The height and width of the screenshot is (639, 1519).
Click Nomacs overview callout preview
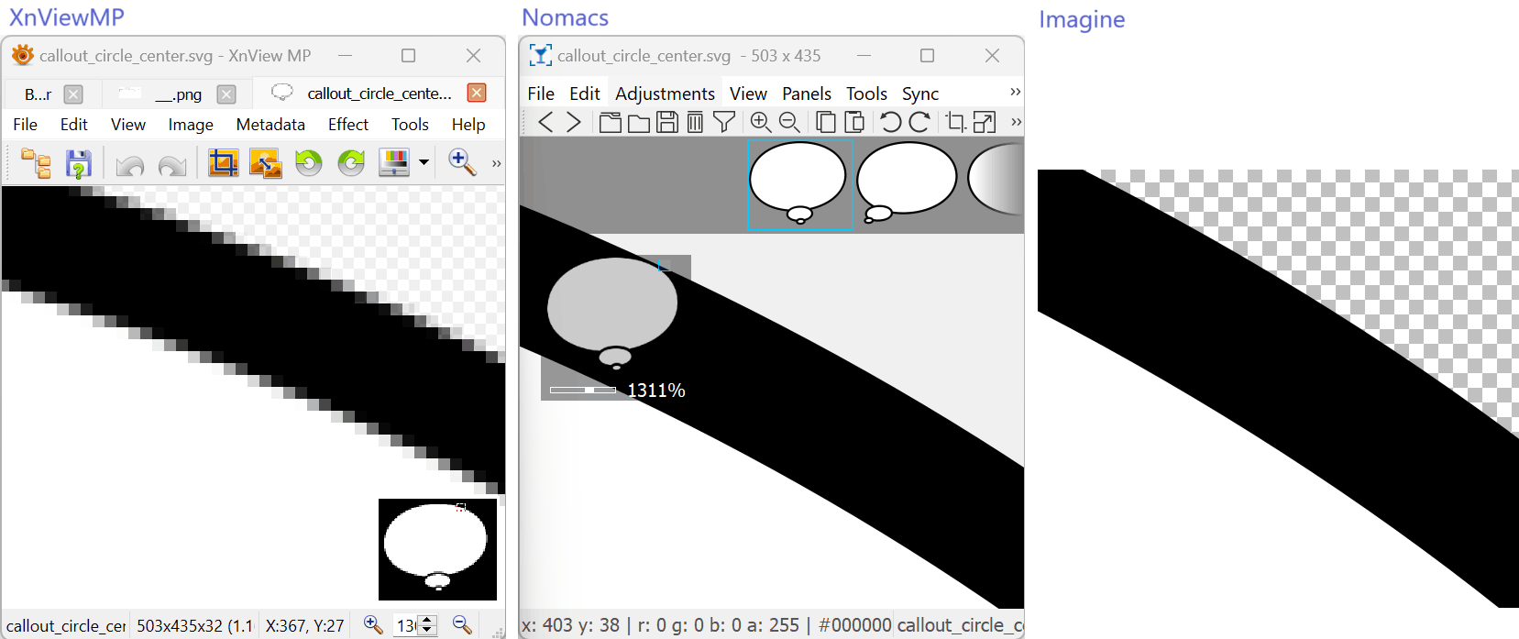click(x=612, y=313)
